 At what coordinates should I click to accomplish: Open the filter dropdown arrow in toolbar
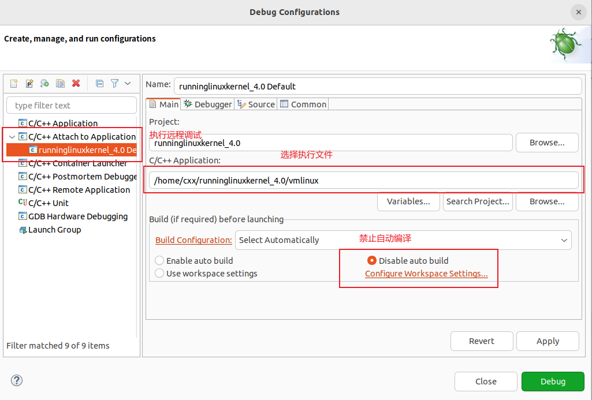[x=128, y=84]
